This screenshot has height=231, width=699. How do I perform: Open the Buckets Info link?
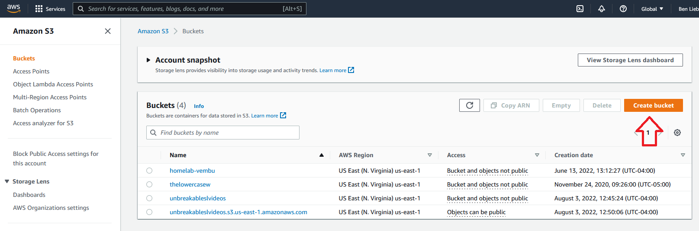(x=199, y=106)
